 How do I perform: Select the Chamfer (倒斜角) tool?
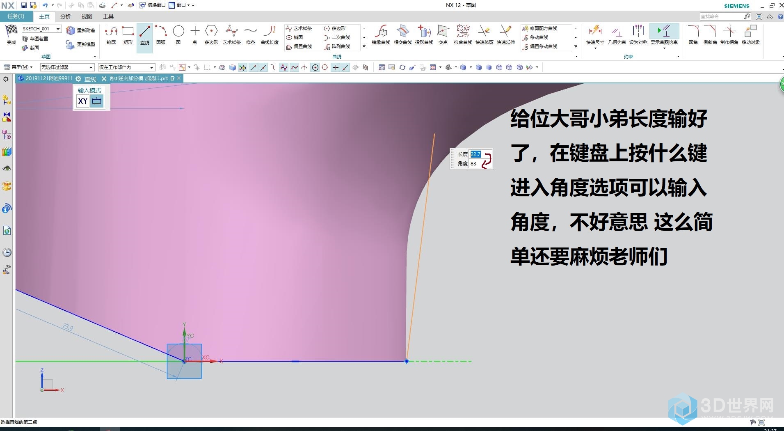pyautogui.click(x=710, y=34)
